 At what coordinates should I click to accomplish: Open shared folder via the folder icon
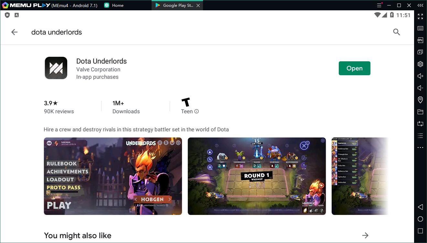coord(420,112)
